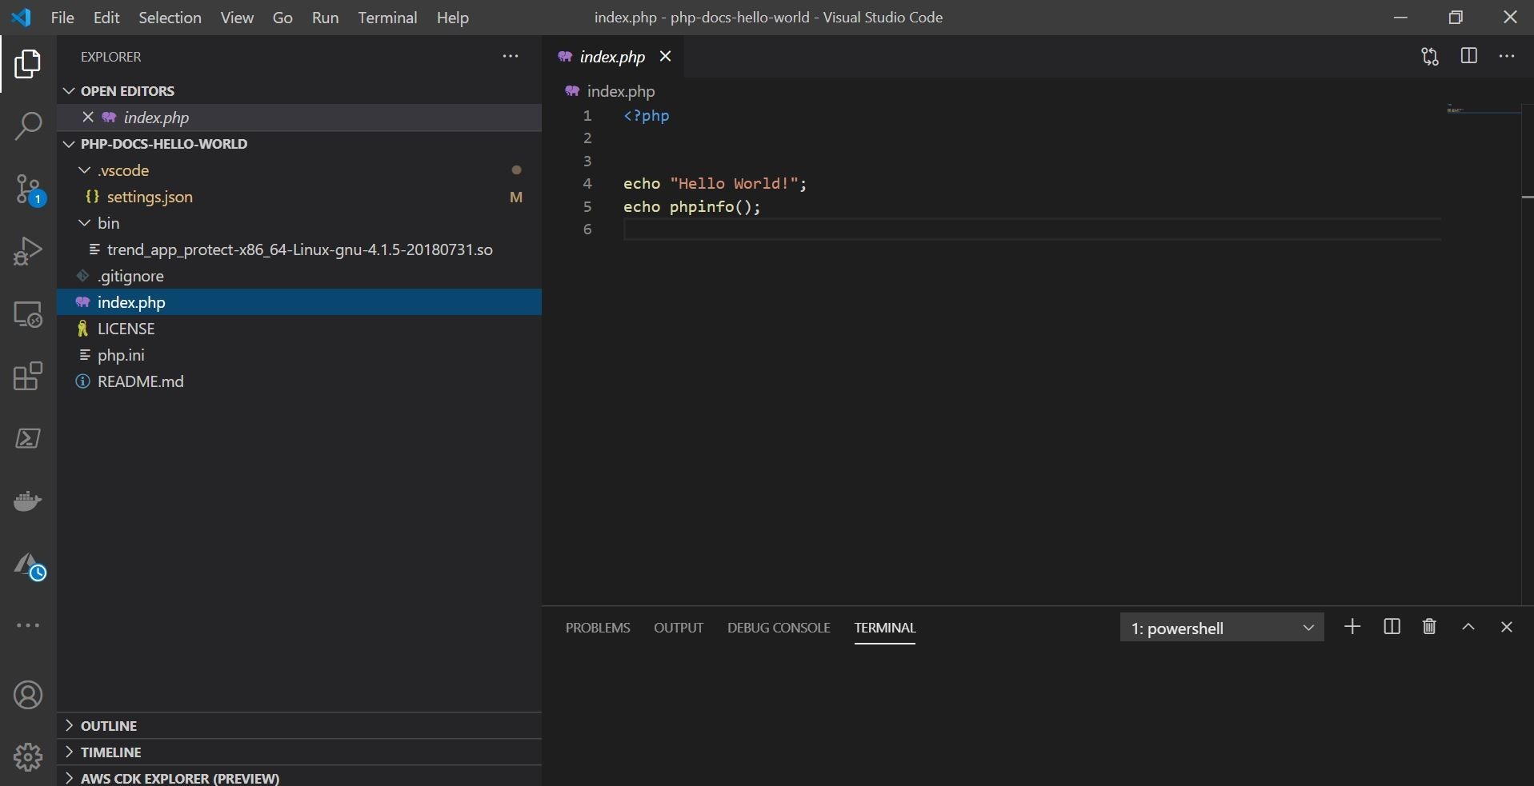Open the Terminal menu
The height and width of the screenshot is (786, 1534).
(387, 18)
